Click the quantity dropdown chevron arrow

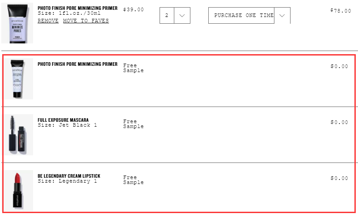[182, 16]
